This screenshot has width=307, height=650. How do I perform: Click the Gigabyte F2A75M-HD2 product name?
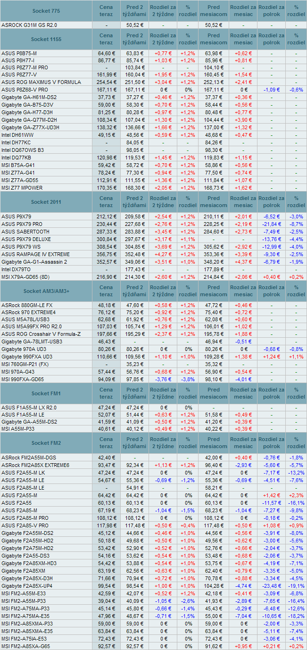point(27,548)
